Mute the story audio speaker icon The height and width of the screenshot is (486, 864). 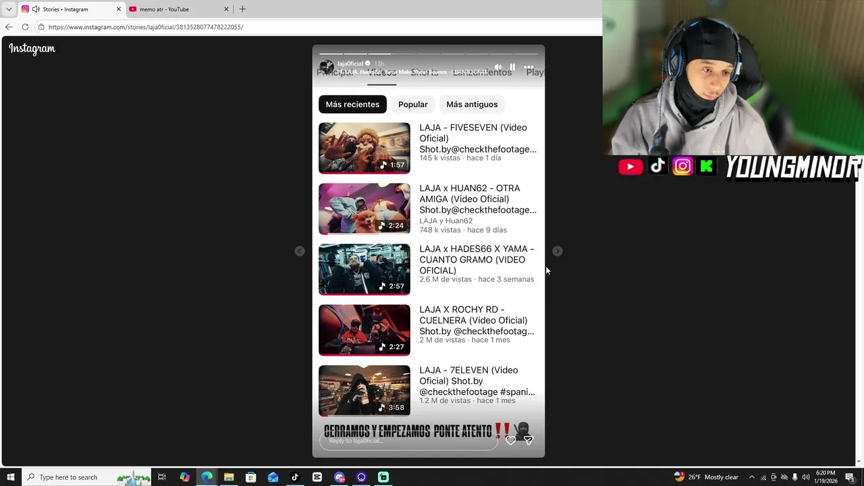[x=498, y=67]
